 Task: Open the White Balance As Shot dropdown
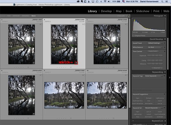[155, 47]
